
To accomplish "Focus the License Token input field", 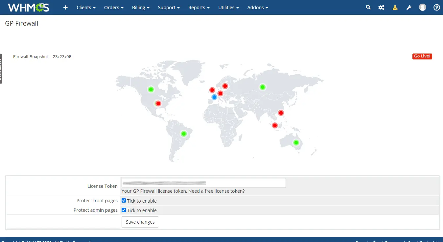I will (204, 183).
